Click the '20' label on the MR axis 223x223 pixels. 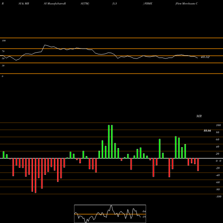point(218,154)
